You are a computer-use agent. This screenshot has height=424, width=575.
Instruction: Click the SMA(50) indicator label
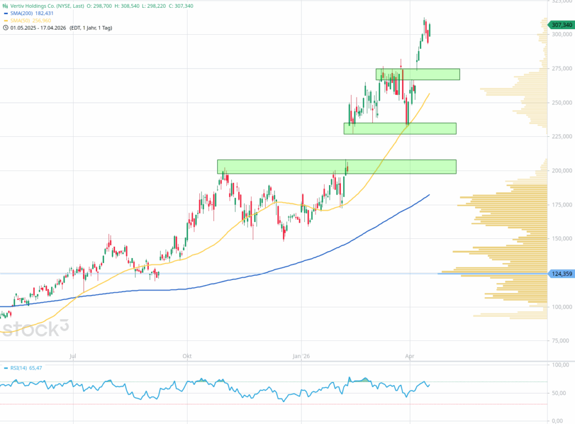pos(21,20)
